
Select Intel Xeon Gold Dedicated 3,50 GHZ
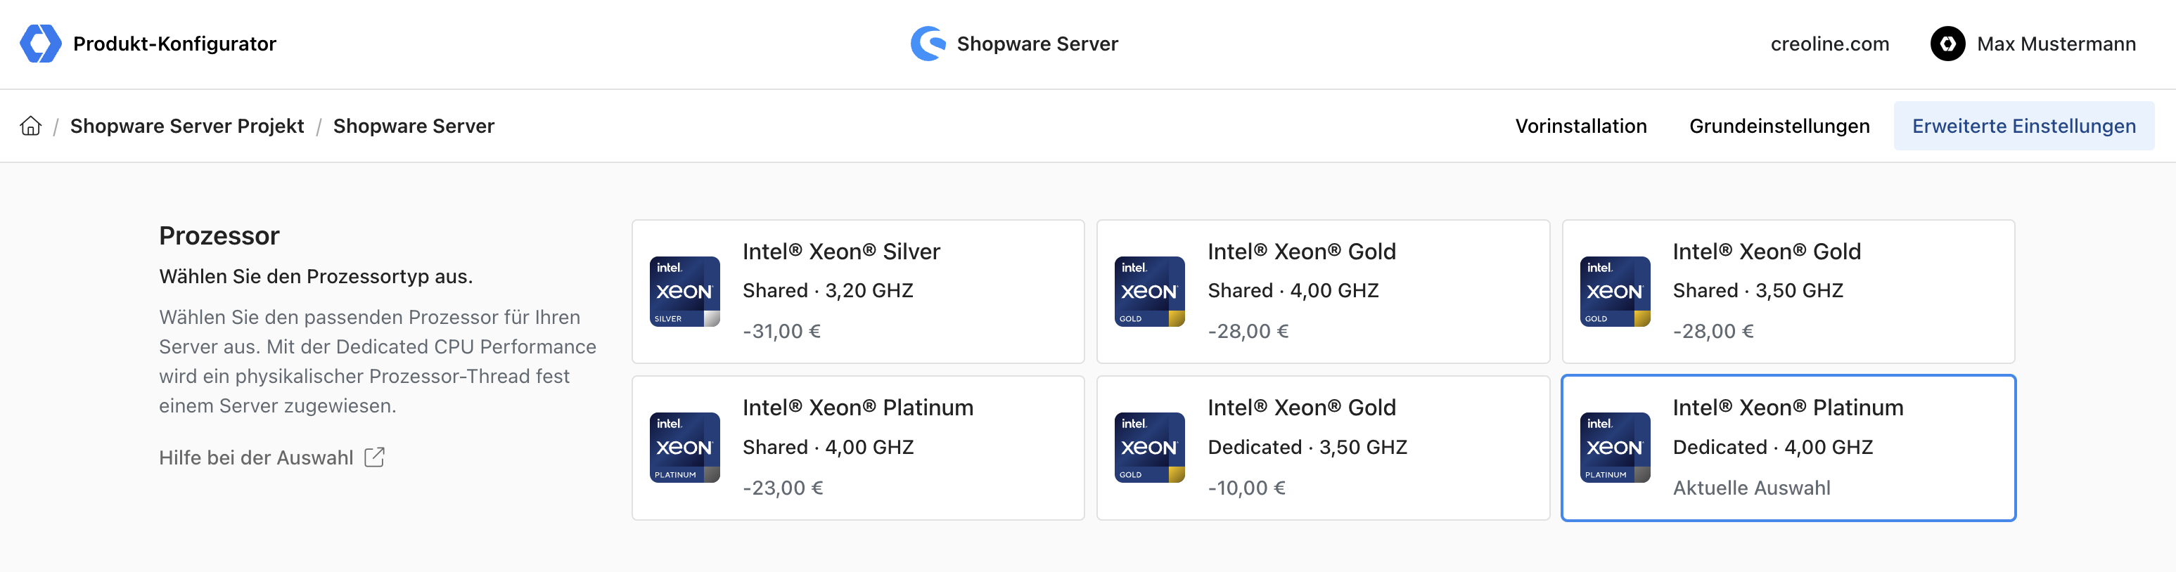tap(1323, 448)
